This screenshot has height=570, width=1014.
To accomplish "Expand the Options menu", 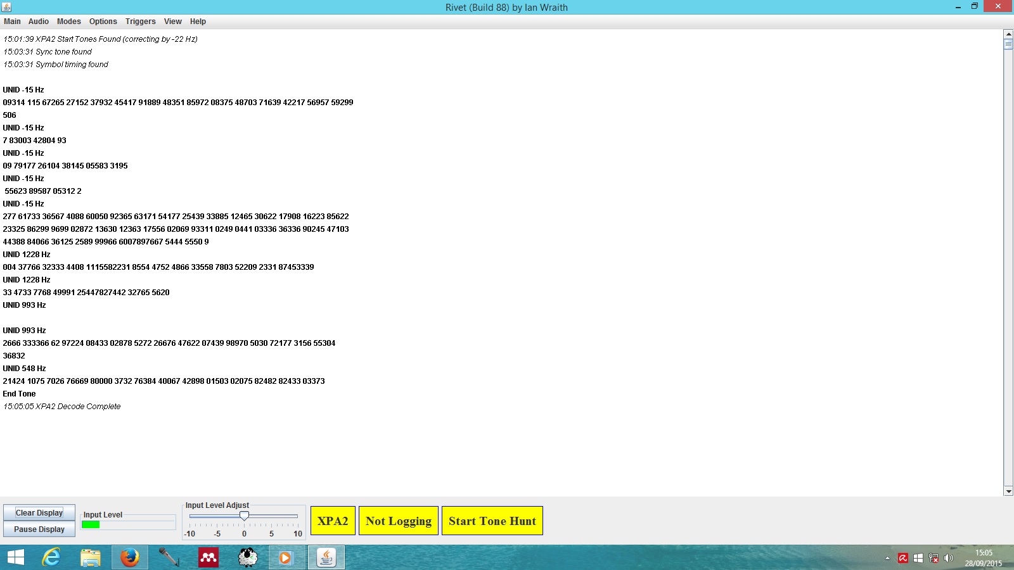I will pyautogui.click(x=103, y=22).
